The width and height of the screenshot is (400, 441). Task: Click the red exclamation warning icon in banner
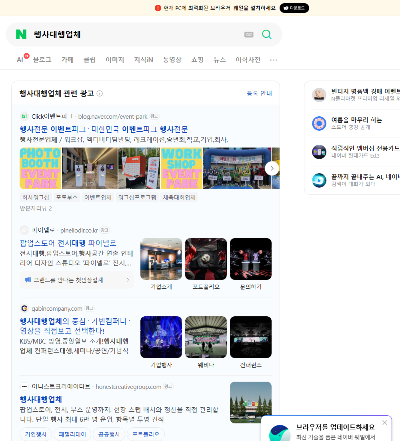point(158,8)
